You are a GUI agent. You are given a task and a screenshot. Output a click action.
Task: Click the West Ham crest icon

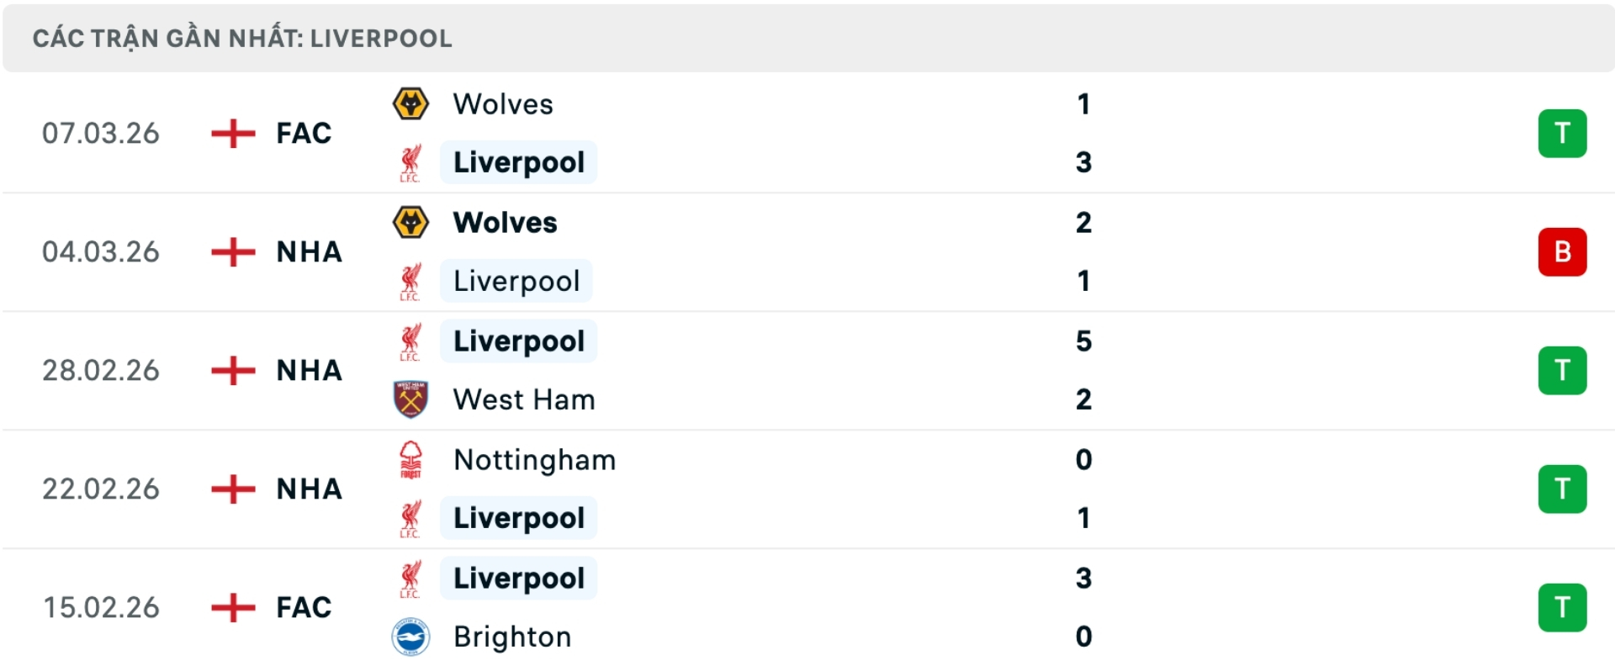pos(410,399)
